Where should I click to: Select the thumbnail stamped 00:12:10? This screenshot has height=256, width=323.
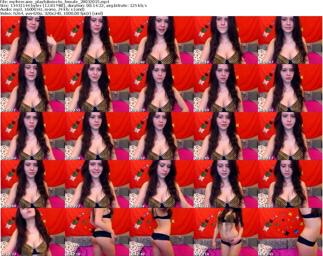click(97, 232)
